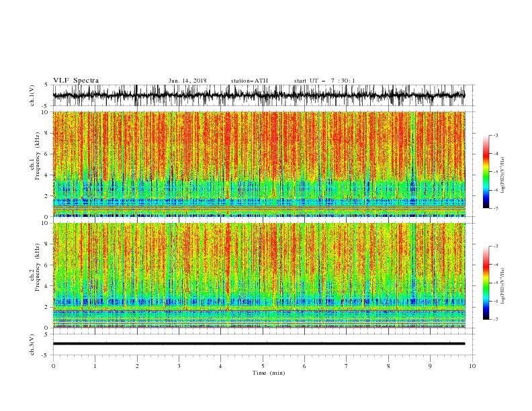Click the "ch.1 Frequency (kHz)" axis label
Viewport: 532px width, 411px height.
click(35, 156)
